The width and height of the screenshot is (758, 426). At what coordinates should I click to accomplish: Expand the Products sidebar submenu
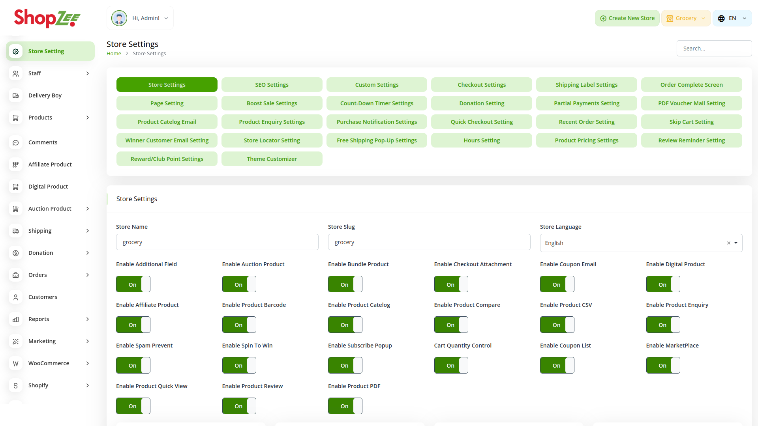pos(88,118)
